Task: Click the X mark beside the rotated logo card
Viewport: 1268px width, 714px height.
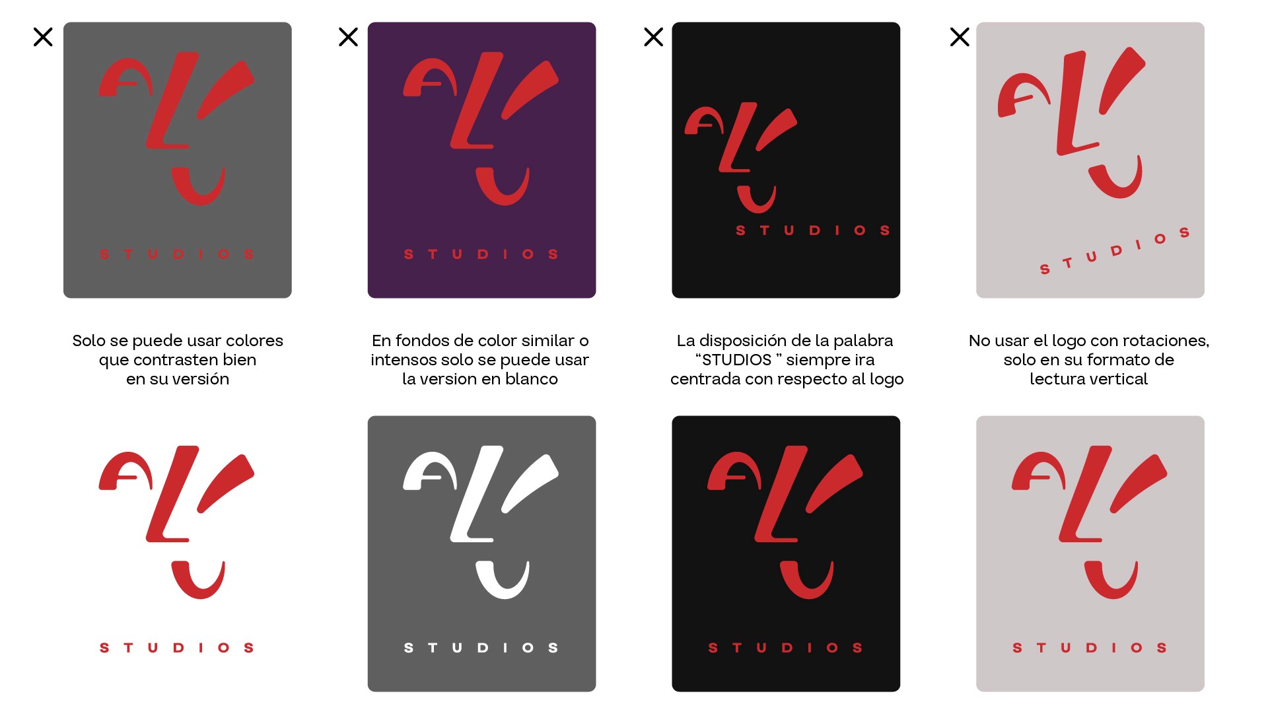Action: click(x=960, y=37)
